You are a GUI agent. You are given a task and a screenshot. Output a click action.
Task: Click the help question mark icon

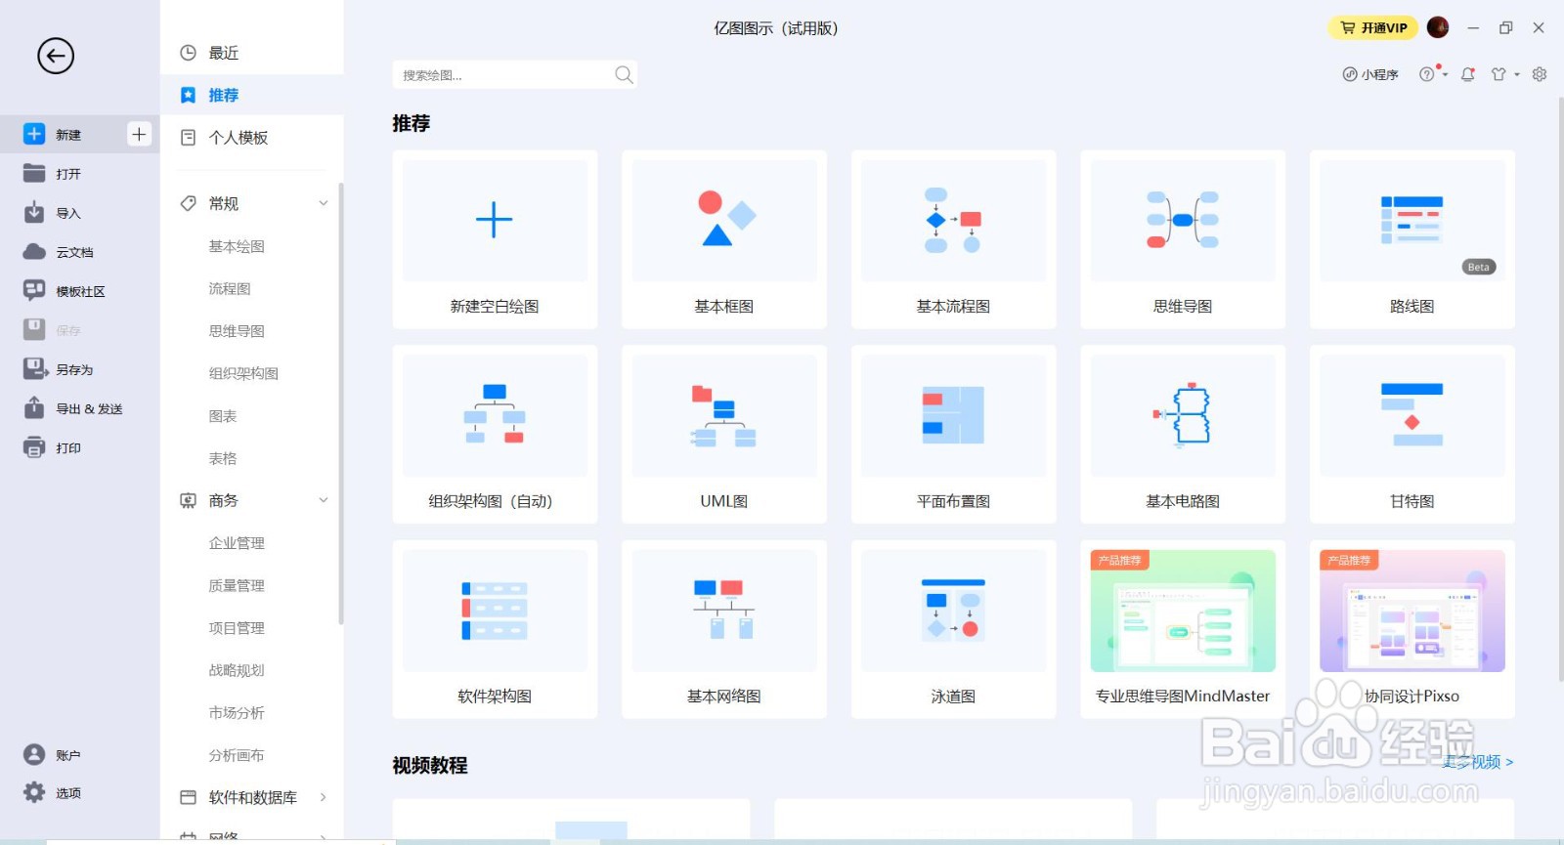1427,74
